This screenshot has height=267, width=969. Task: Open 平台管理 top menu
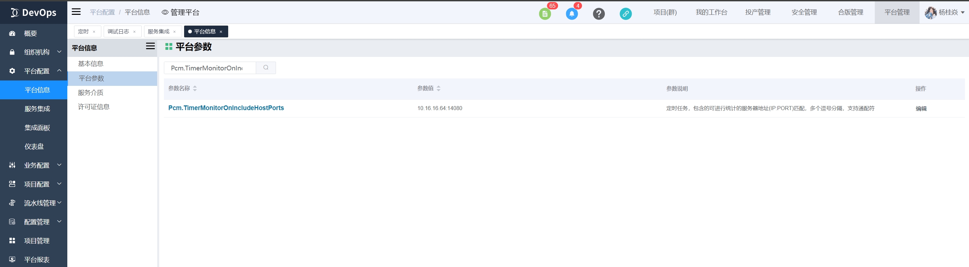click(x=897, y=12)
